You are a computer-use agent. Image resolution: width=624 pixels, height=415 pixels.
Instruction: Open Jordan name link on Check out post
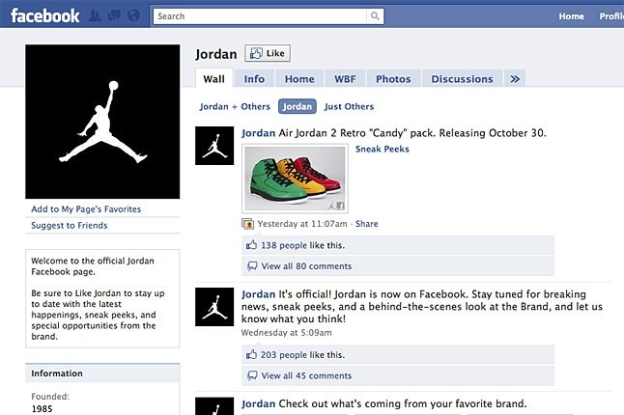tap(258, 403)
